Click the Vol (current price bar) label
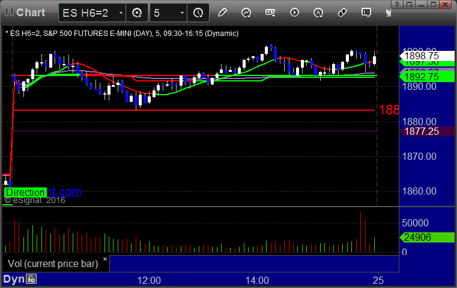The image size is (457, 288). pyautogui.click(x=53, y=263)
